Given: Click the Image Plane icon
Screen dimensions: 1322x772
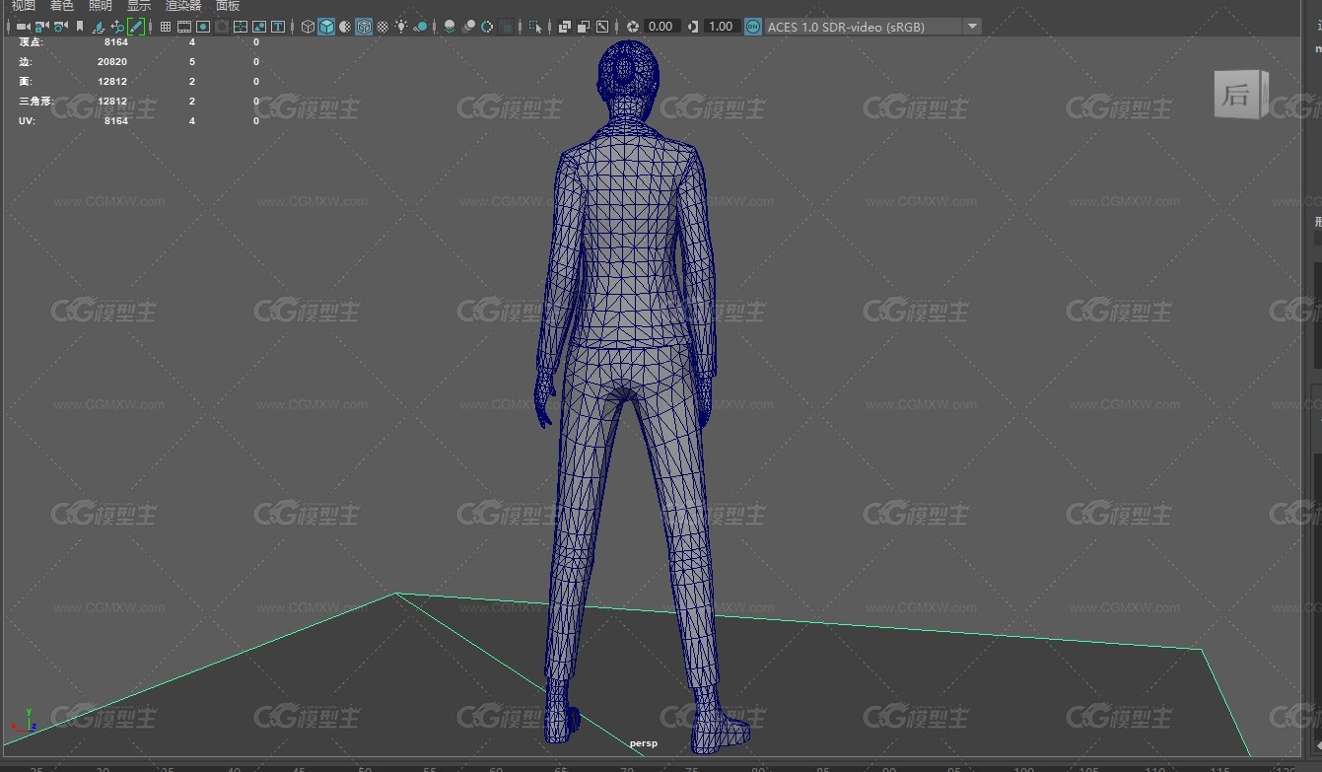Looking at the screenshot, I should 99,27.
